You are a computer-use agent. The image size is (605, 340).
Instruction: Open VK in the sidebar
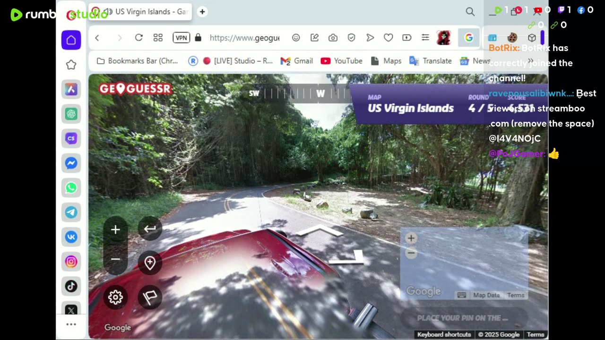(x=71, y=237)
